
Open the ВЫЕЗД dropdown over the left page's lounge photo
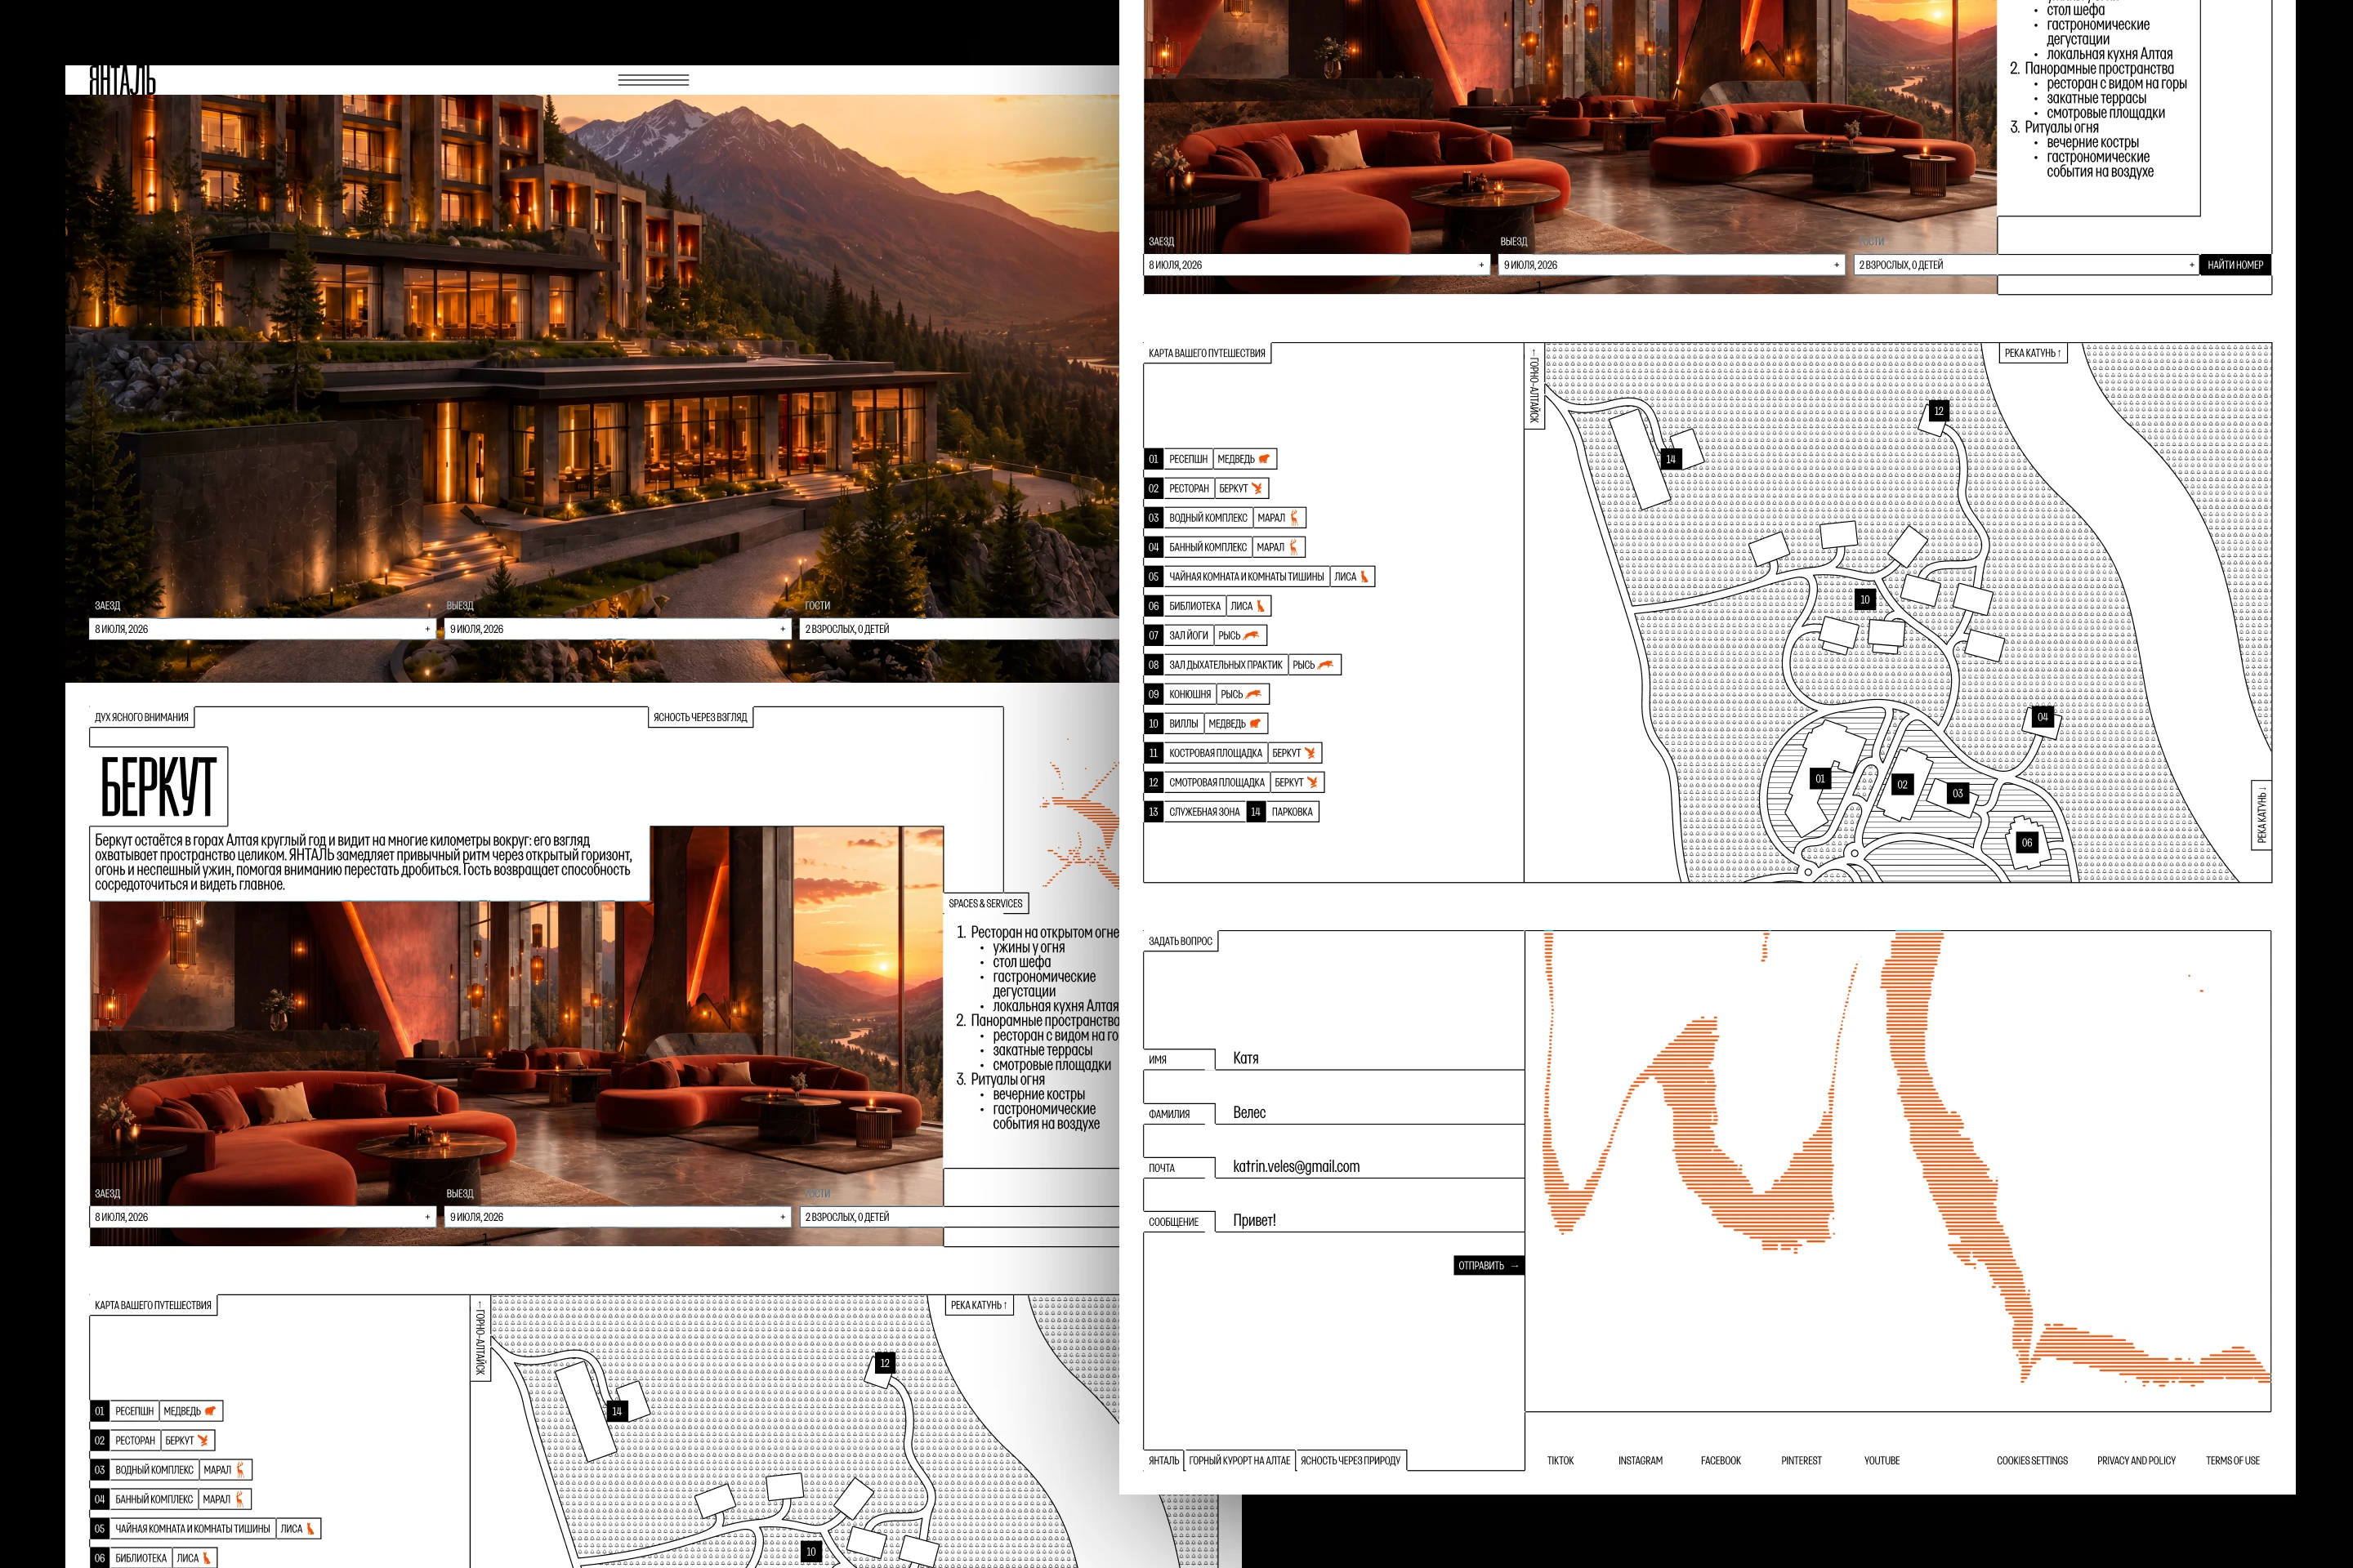pyautogui.click(x=618, y=1217)
